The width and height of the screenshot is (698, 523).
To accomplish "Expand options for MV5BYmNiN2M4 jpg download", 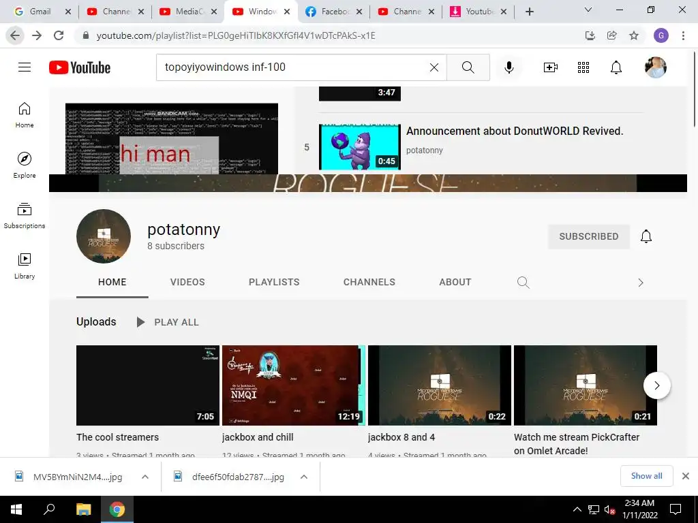I will [145, 477].
